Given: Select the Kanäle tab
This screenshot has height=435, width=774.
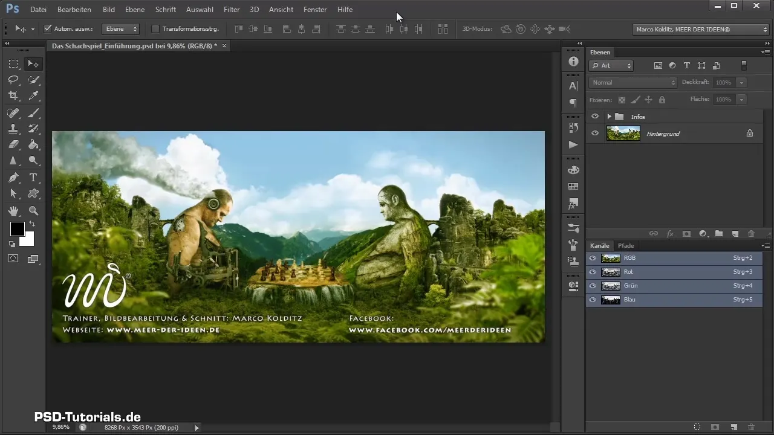Looking at the screenshot, I should coord(600,246).
